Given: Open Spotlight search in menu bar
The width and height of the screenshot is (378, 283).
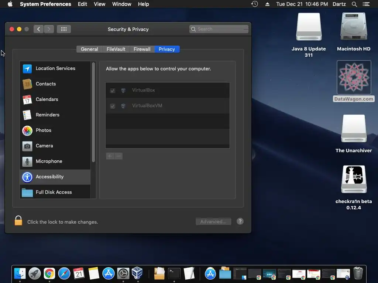Looking at the screenshot, I should tap(354, 4).
